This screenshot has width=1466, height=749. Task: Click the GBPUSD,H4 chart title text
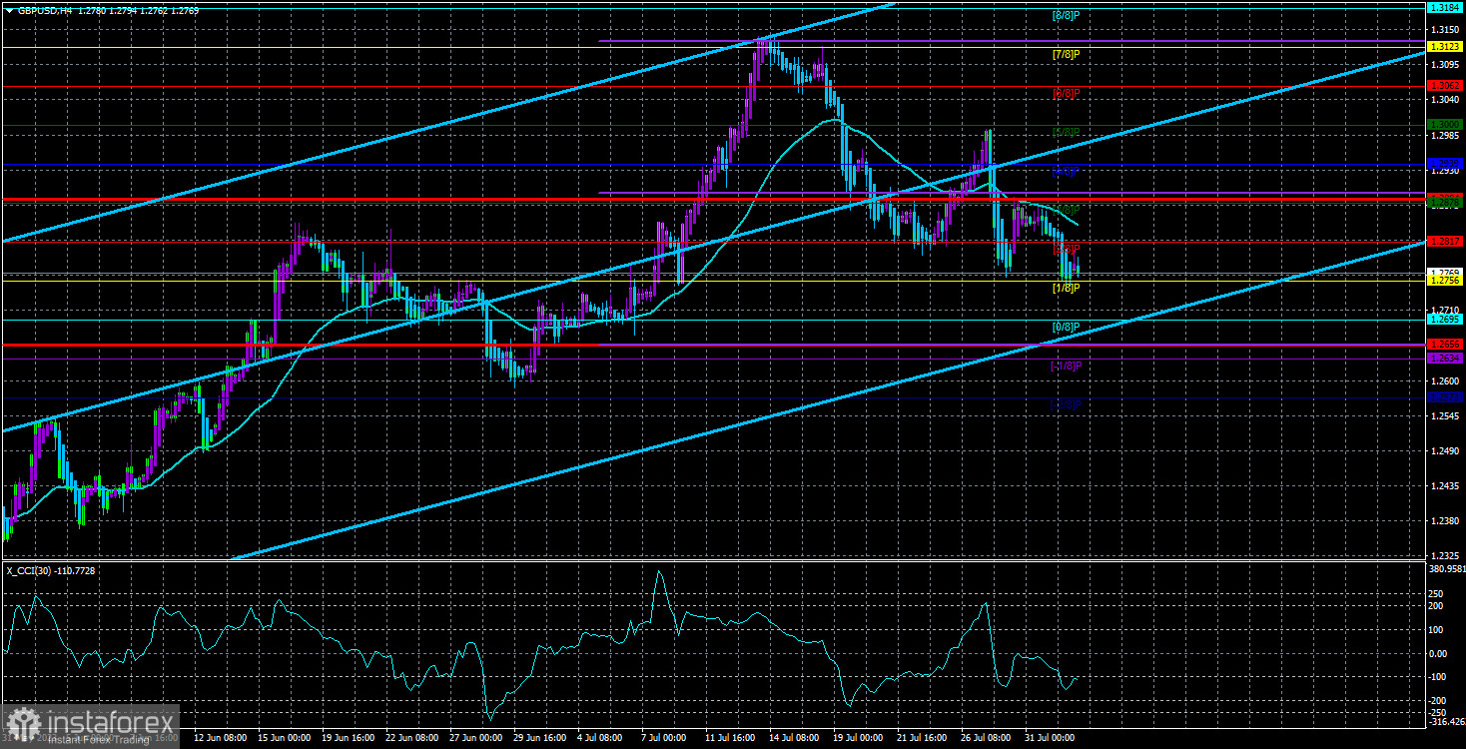[x=46, y=9]
